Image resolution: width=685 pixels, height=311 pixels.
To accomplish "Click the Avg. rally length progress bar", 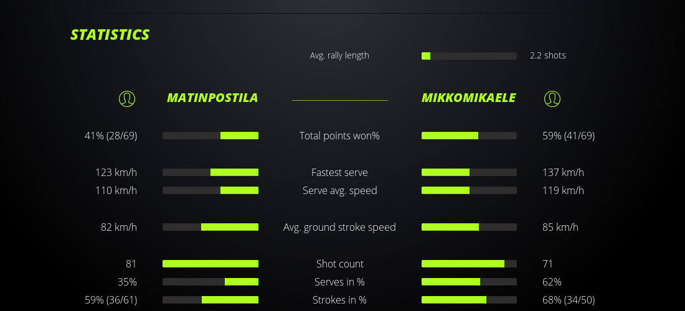I will pos(469,56).
